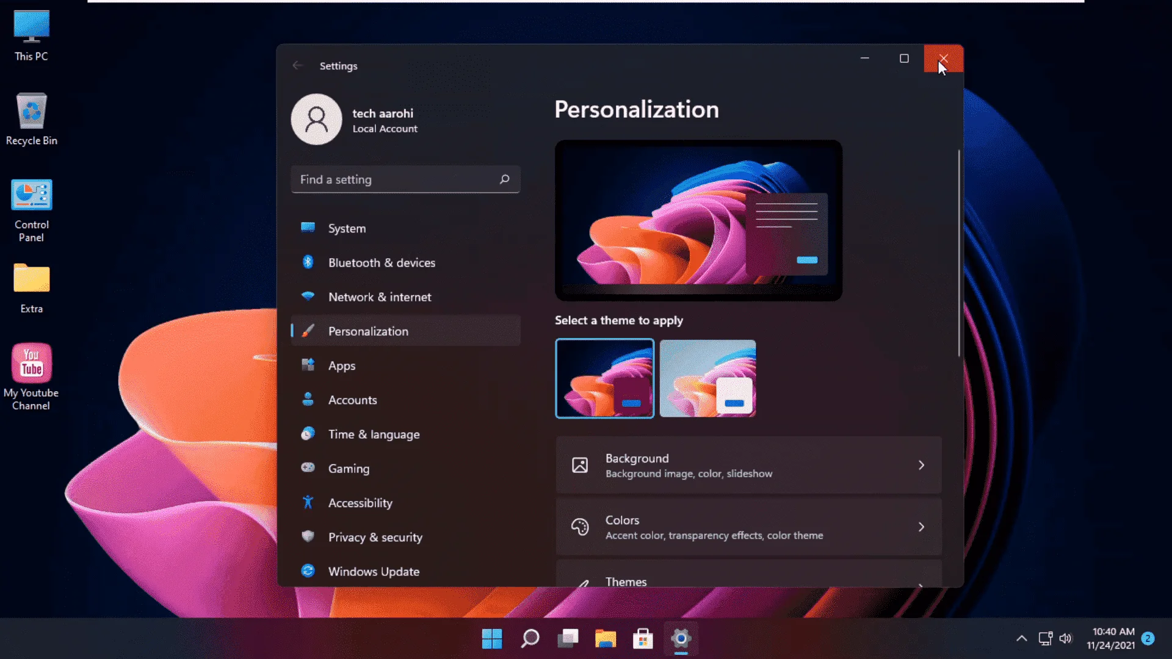Click the search magnifier in Find a setting
The height and width of the screenshot is (659, 1172).
click(505, 179)
